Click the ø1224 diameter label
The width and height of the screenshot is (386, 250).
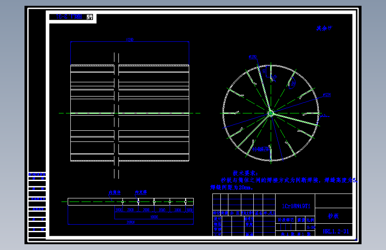[327, 95]
